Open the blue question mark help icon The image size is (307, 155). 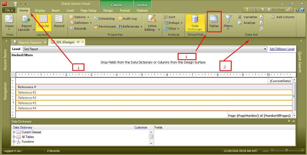coord(303,10)
